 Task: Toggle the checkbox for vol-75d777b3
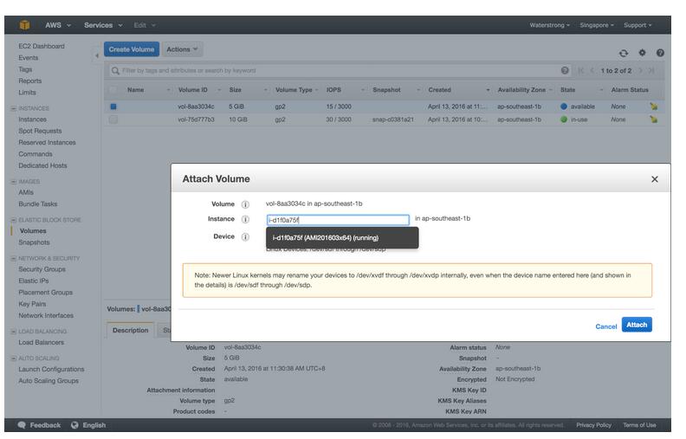click(113, 119)
